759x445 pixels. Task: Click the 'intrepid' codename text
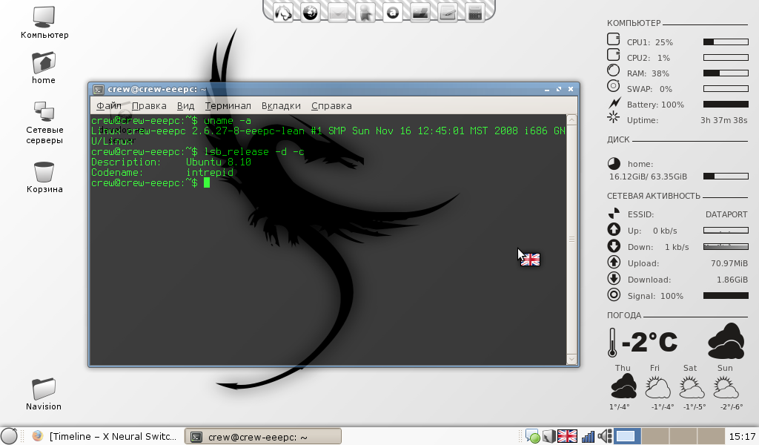[210, 172]
